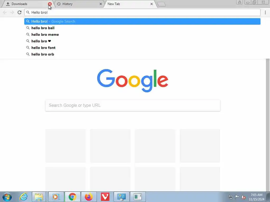Select the New Tab tab
The width and height of the screenshot is (270, 202).
[130, 4]
